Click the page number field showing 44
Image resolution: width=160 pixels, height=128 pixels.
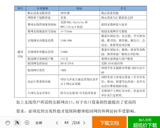[66, 123]
